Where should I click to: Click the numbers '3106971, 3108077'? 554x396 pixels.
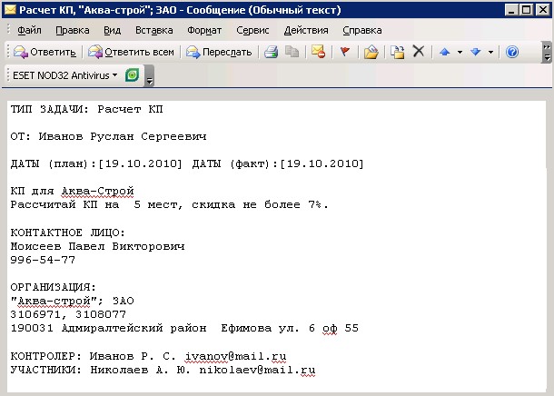pyautogui.click(x=68, y=314)
